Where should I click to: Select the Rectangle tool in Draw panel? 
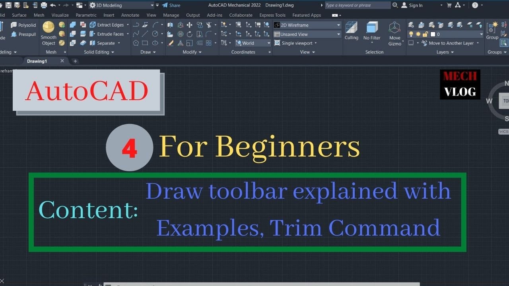[145, 43]
